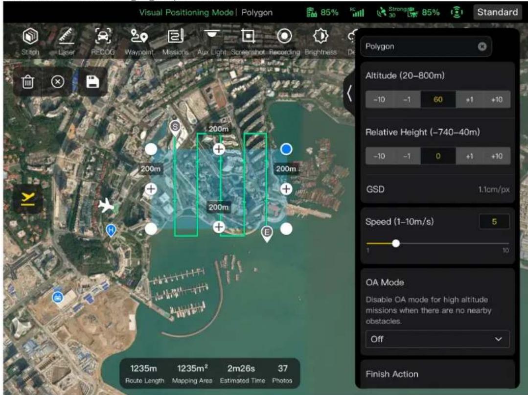Decrease Altitude by 1
Screen dimensions: 528x395
click(x=407, y=99)
